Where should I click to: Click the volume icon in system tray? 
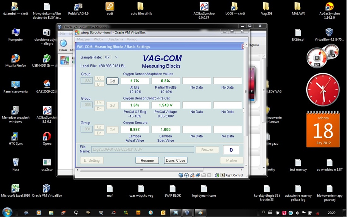click(x=297, y=213)
